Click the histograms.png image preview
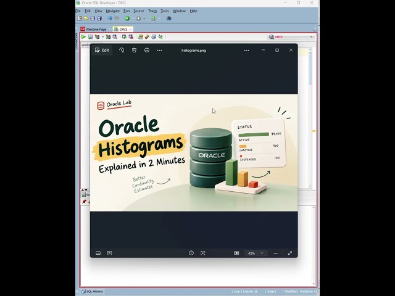The image size is (395, 296). point(194,152)
